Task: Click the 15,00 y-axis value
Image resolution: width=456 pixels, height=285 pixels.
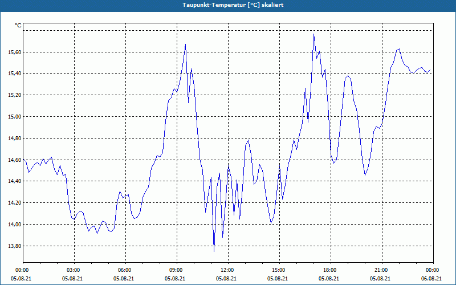Action: 15,117
